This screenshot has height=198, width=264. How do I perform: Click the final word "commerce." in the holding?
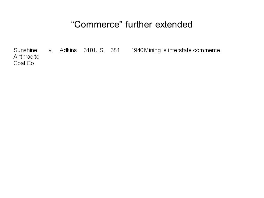point(207,50)
